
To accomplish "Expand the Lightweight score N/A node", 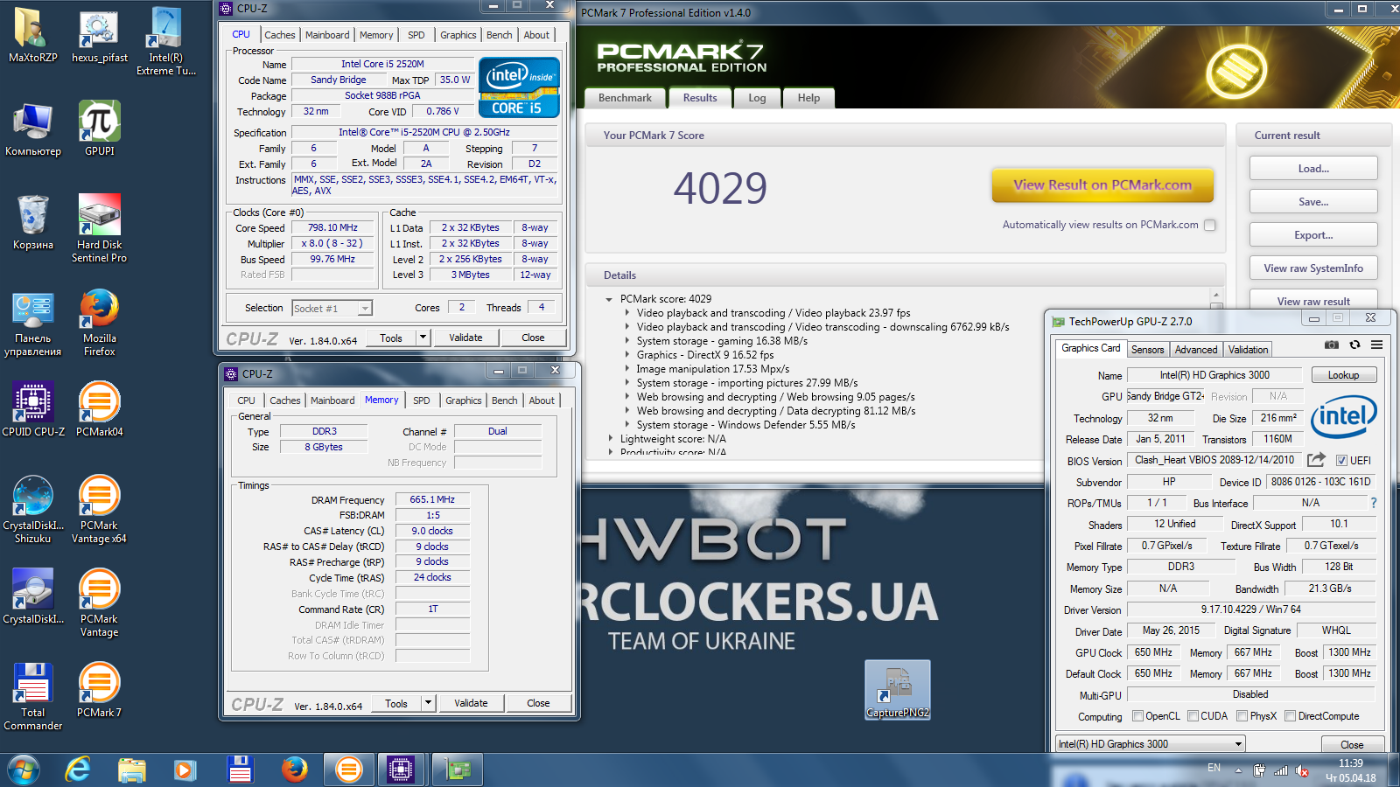I will 610,439.
